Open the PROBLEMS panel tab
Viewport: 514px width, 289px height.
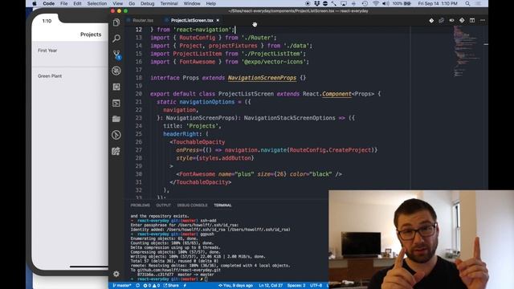(x=140, y=206)
